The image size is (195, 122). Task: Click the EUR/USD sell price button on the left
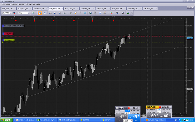153,116
